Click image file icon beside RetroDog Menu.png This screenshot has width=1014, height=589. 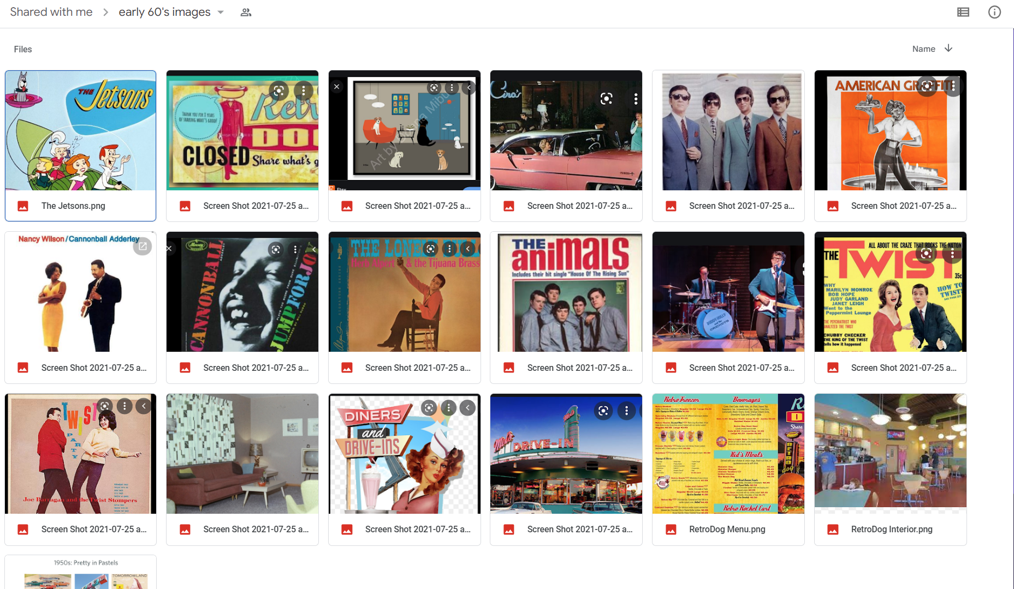671,529
